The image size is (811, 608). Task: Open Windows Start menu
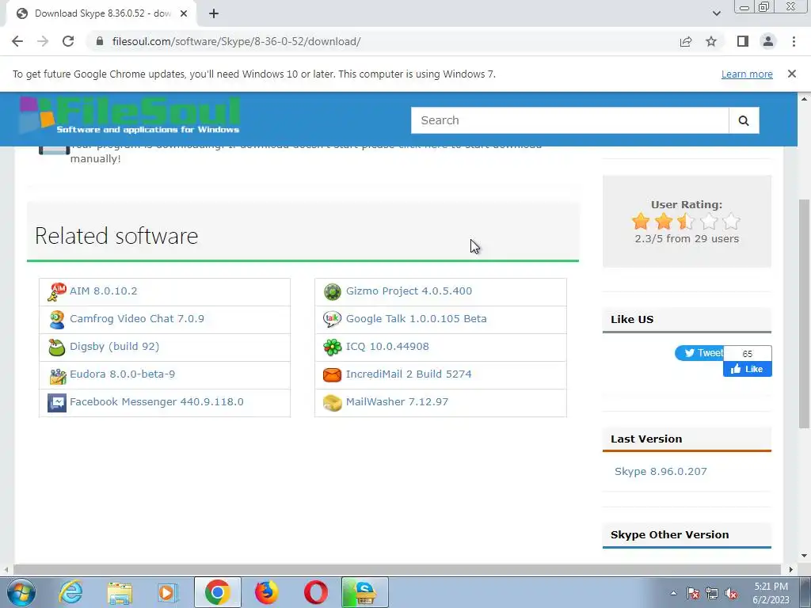pos(21,592)
